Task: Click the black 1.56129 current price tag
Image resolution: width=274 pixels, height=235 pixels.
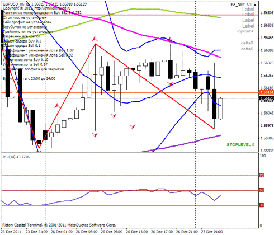Action: coord(267,98)
